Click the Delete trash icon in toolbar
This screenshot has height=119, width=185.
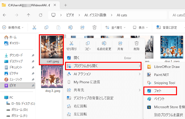pos(94,28)
